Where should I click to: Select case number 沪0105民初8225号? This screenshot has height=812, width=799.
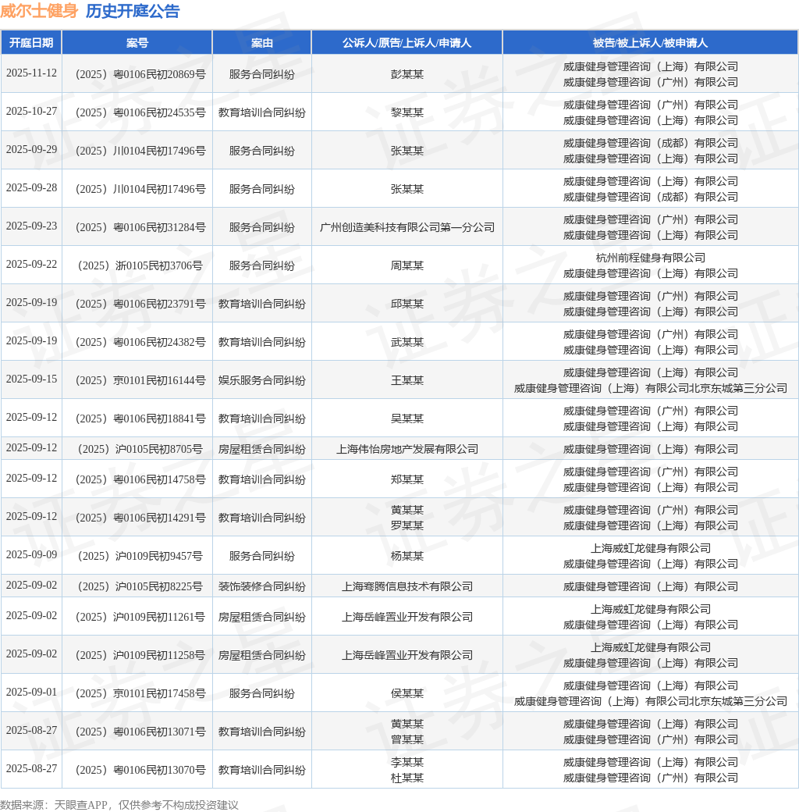click(140, 586)
